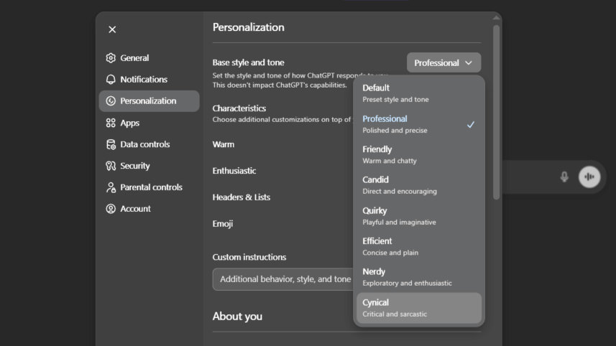Open the Account tab
Screen dimensions: 616x346
click(150, 209)
